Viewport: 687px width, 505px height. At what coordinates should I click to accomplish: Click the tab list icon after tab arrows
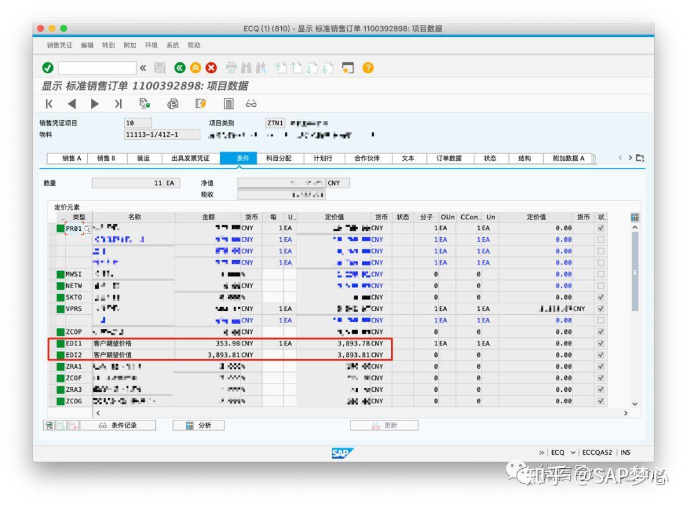click(x=640, y=158)
